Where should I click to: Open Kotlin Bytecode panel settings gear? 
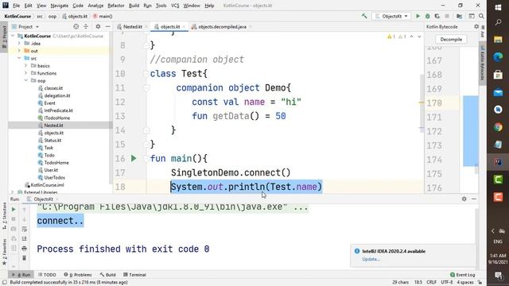[476, 26]
